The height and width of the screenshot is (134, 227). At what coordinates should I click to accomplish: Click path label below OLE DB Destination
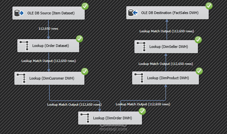[166, 31]
